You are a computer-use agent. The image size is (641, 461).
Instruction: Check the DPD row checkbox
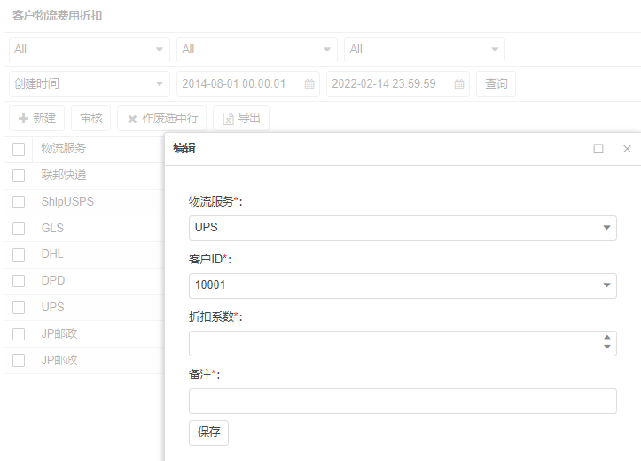click(x=19, y=281)
